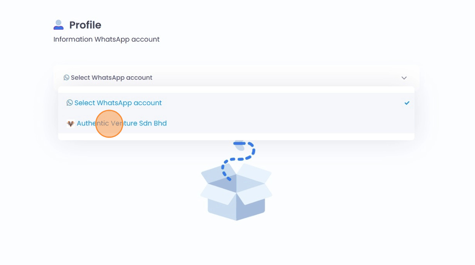Click the right flap of the box illustration
This screenshot has width=475, height=265.
coord(255,194)
